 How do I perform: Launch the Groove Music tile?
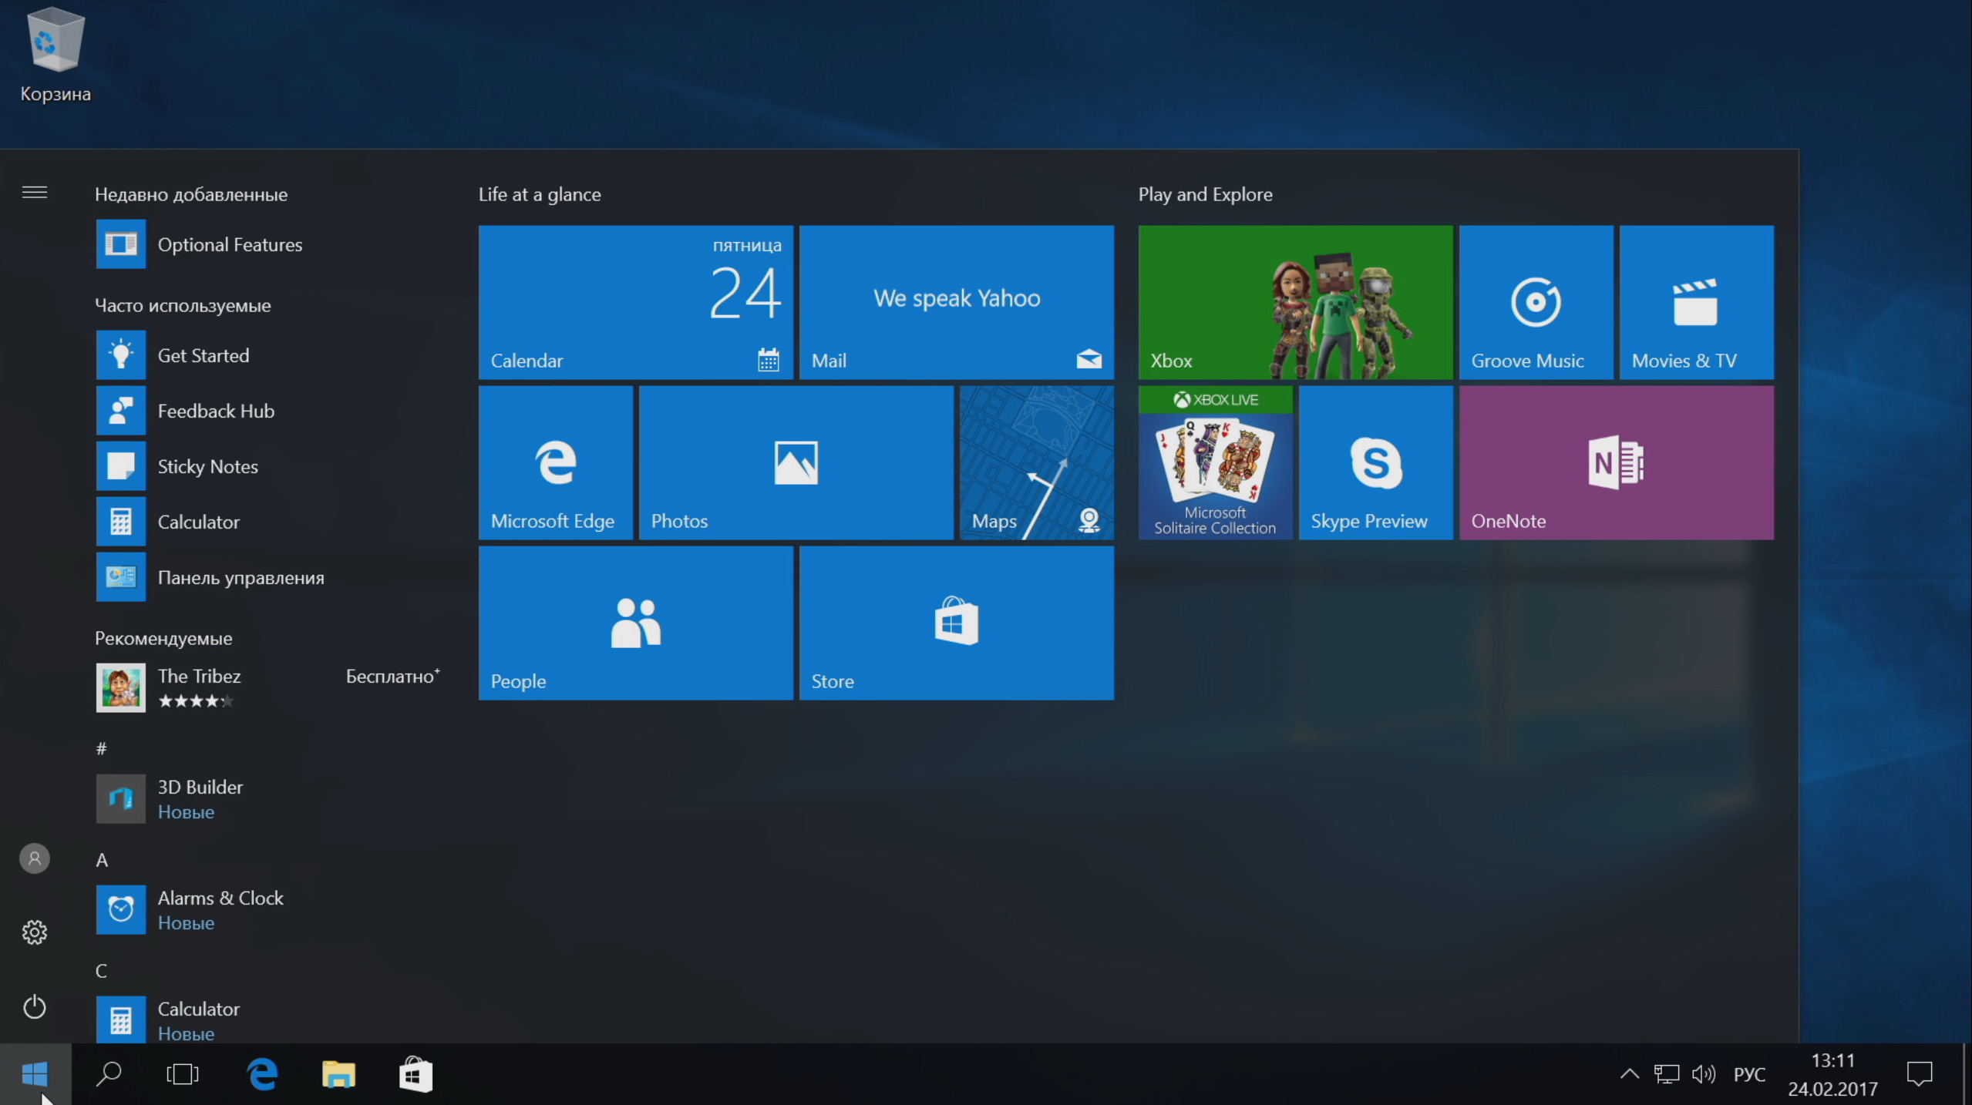pyautogui.click(x=1536, y=302)
